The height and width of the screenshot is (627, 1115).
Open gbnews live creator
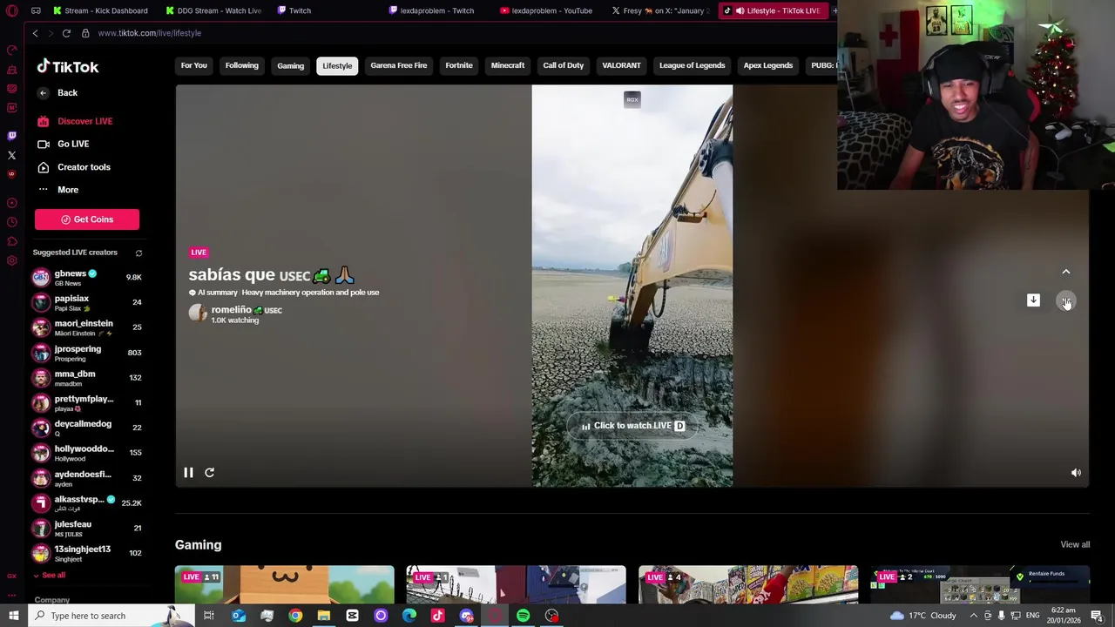[x=86, y=277]
